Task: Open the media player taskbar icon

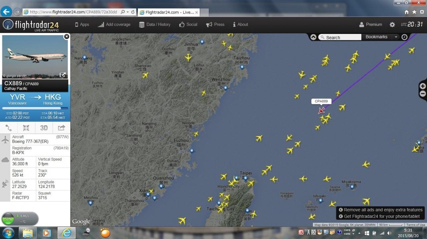Action: coord(47,233)
